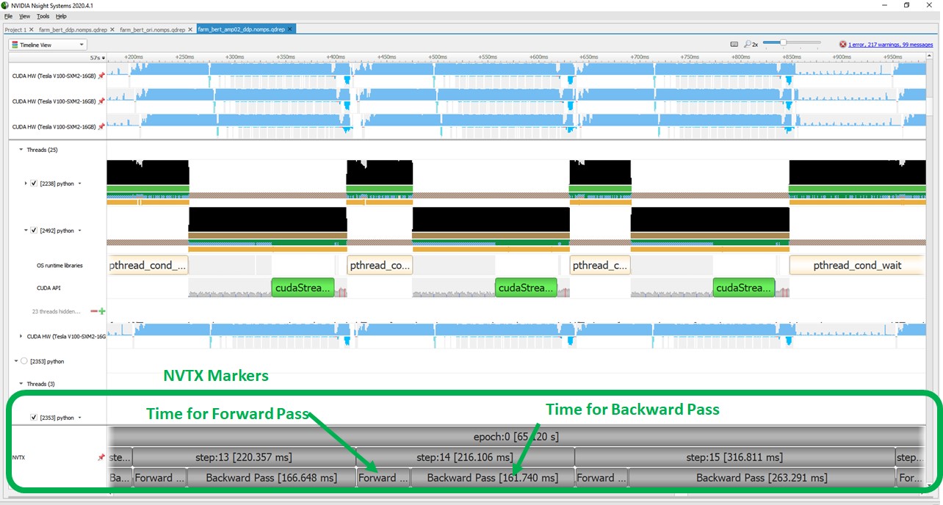Unpin the second CUDA HW Tesla V100 row
Viewport: 943px width, 505px height.
(x=101, y=101)
